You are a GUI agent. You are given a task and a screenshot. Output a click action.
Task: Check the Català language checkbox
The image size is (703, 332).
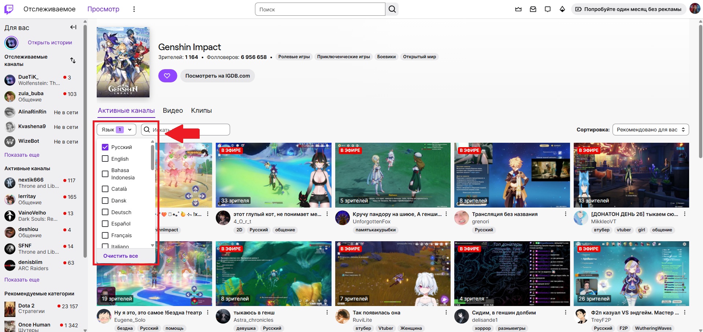pos(105,189)
